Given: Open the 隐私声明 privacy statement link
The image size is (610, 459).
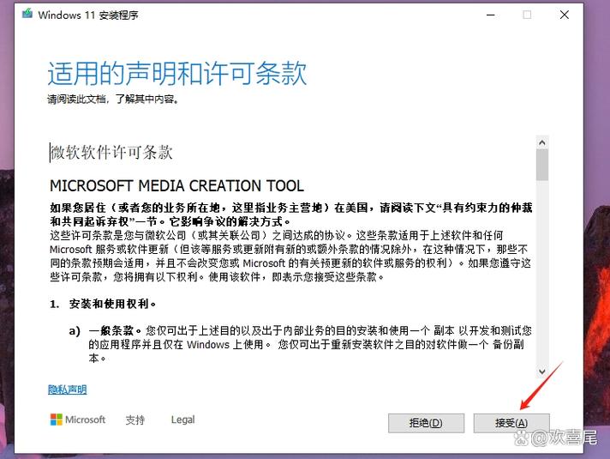Looking at the screenshot, I should pos(68,390).
